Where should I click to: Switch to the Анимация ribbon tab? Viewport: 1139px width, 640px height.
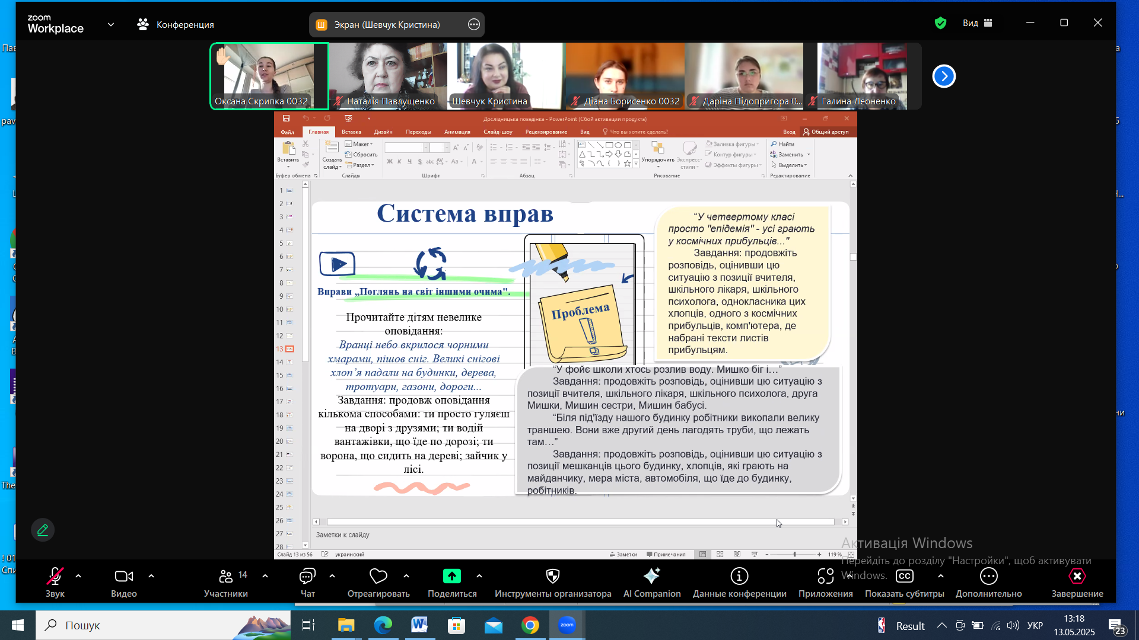457,132
